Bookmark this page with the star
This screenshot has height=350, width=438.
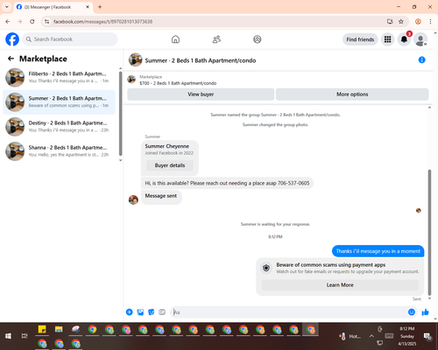(x=401, y=21)
